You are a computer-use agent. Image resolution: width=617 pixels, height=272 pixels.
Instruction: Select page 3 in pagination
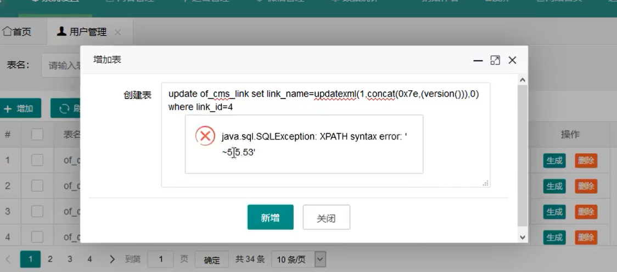[x=70, y=259]
